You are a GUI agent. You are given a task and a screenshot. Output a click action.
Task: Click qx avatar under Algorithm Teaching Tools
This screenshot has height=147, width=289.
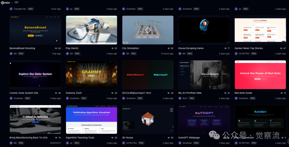coord(67,143)
